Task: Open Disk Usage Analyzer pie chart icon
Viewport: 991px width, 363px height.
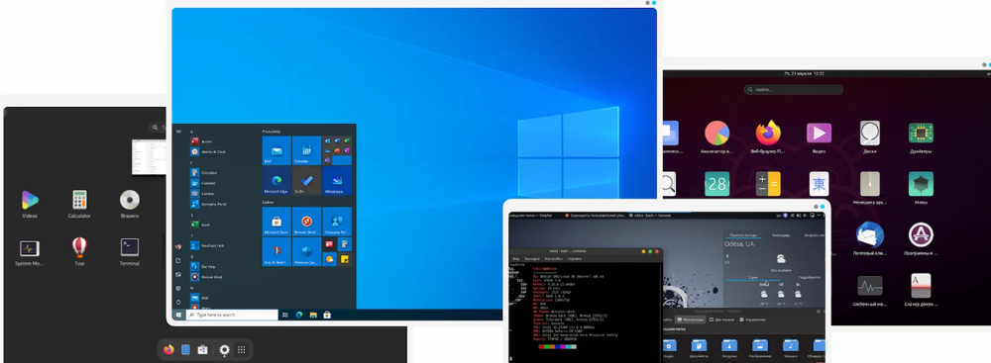Action: tap(716, 134)
